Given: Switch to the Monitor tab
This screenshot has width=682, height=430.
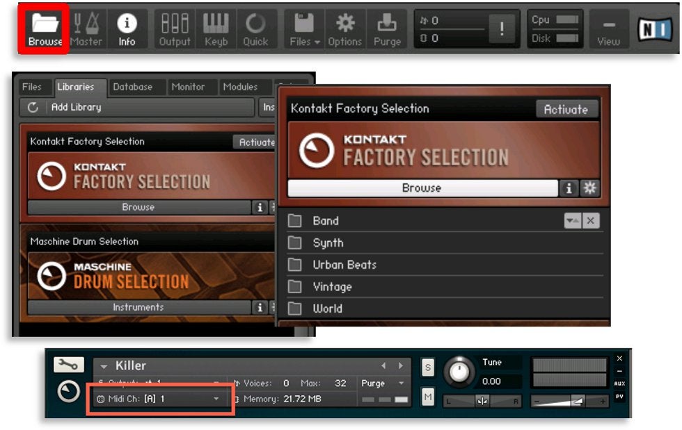Looking at the screenshot, I should pos(188,87).
